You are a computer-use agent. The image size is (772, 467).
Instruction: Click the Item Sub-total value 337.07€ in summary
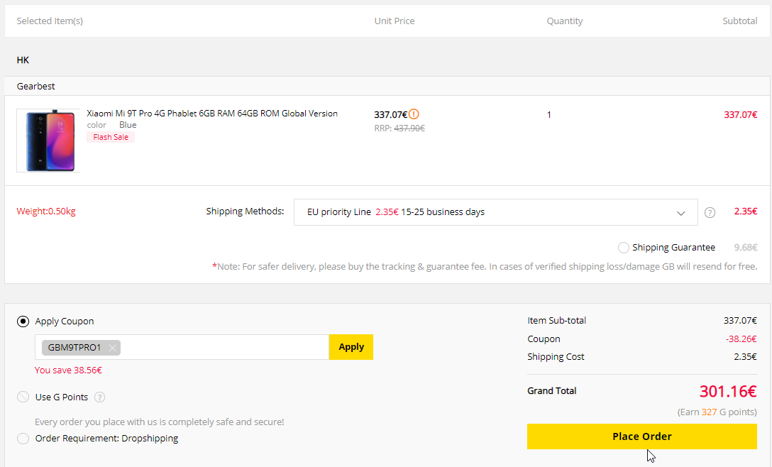(x=740, y=321)
